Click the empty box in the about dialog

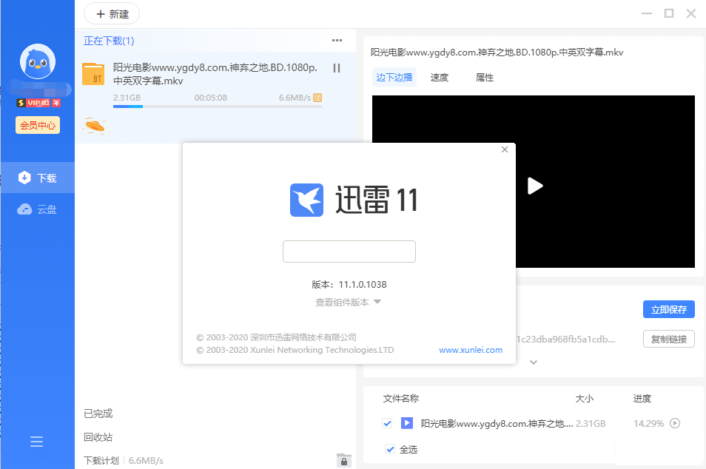pos(349,252)
